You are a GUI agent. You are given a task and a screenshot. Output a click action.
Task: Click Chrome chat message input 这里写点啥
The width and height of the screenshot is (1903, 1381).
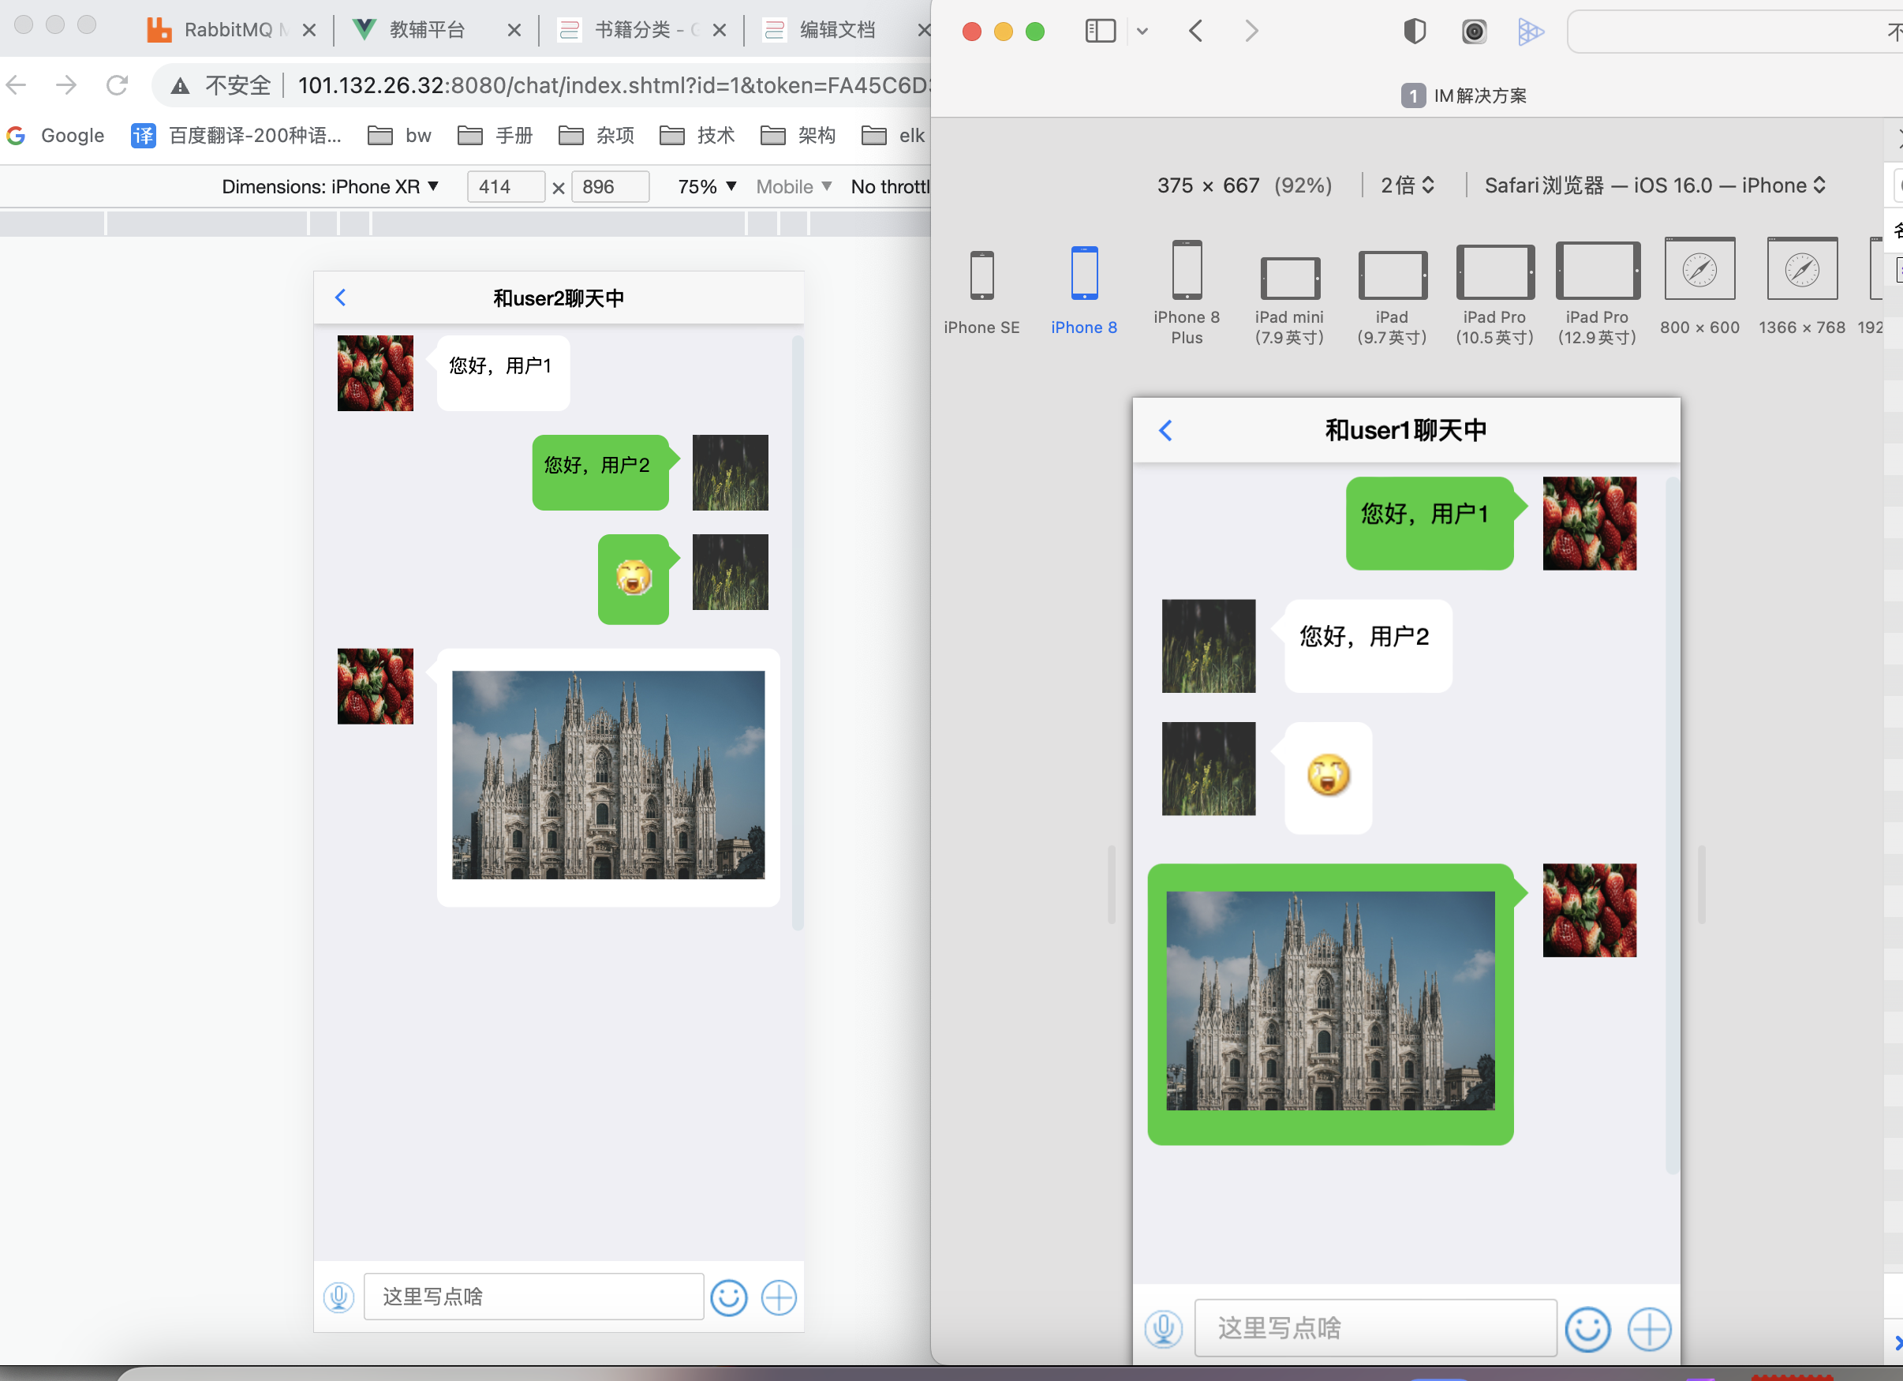[x=533, y=1297]
